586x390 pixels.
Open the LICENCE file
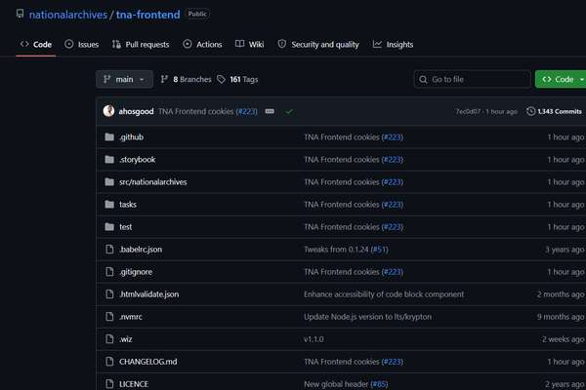(134, 383)
